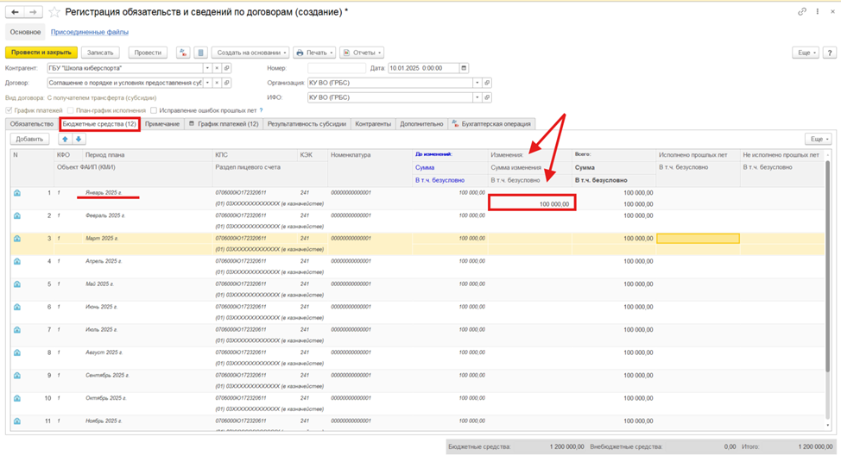
Task: Move row up with blue arrow
Action: click(x=65, y=140)
